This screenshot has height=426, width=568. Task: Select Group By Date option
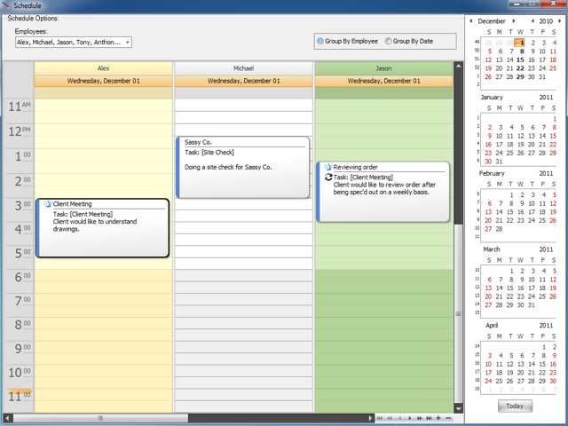(389, 41)
